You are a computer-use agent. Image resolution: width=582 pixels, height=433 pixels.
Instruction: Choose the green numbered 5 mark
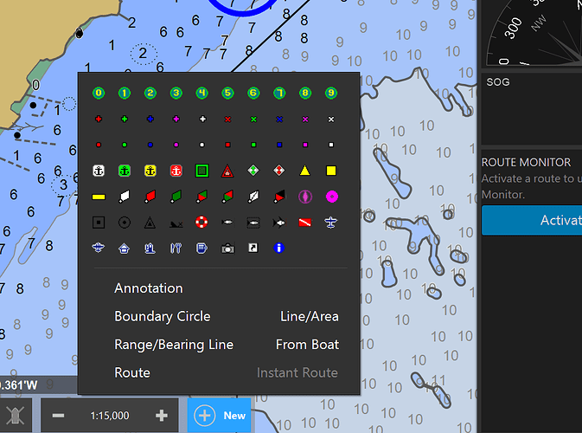tap(227, 93)
